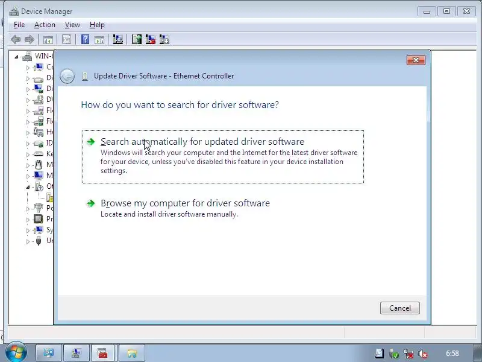The width and height of the screenshot is (482, 362).
Task: Select the Processors chip icon in tree
Action: tap(39, 219)
